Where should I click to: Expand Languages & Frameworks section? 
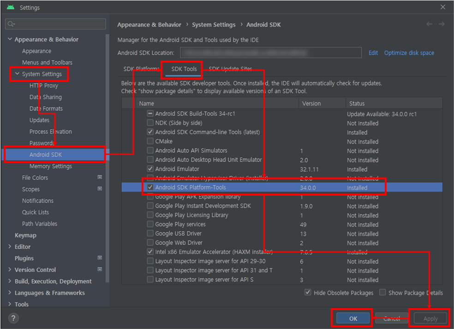coord(10,293)
